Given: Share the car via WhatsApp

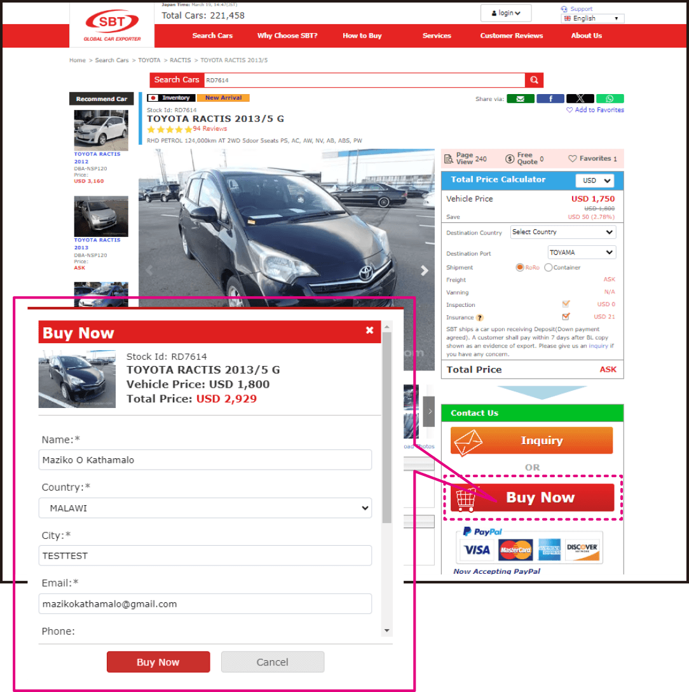Looking at the screenshot, I should pyautogui.click(x=610, y=99).
